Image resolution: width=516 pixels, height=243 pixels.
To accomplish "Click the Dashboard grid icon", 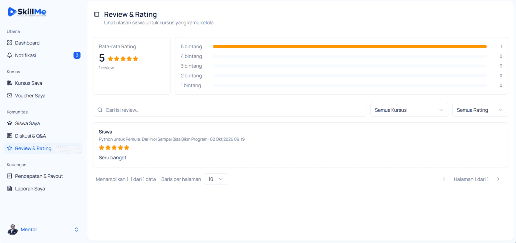I will [x=9, y=43].
